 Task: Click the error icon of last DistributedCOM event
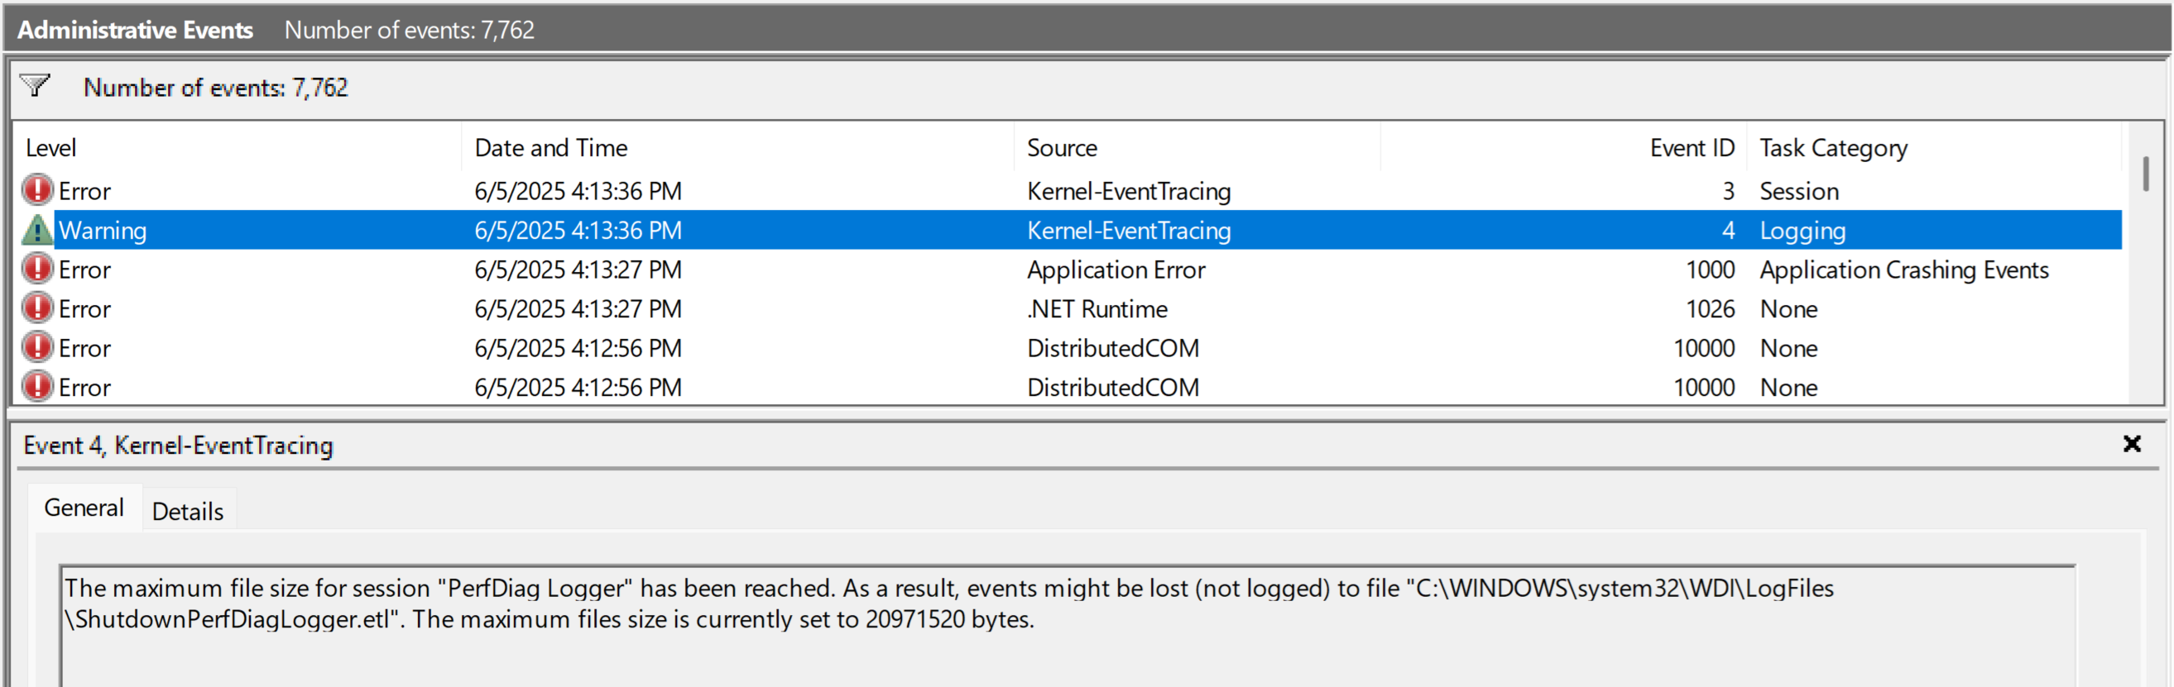(x=37, y=387)
